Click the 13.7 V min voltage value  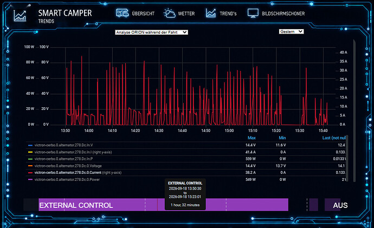(x=281, y=166)
